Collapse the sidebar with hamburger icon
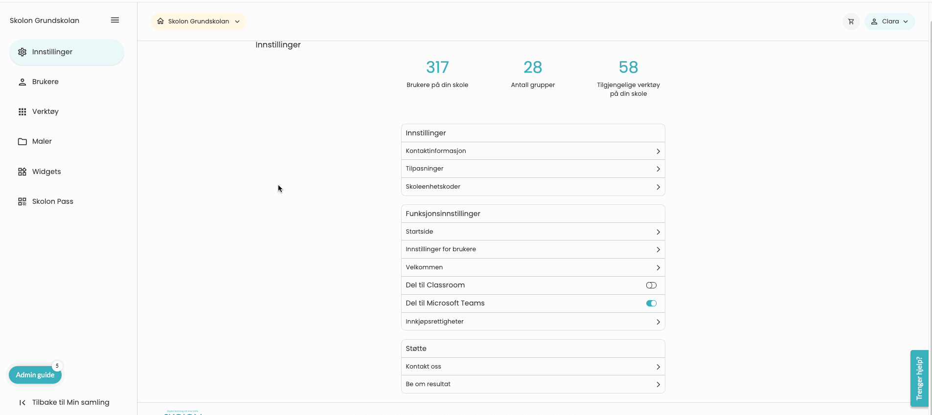 click(x=115, y=20)
